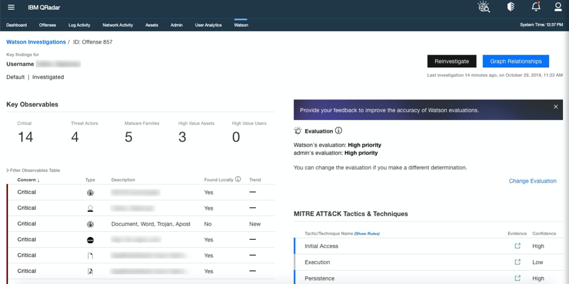Close the feedback banner
Viewport: 569px width, 284px height.
pyautogui.click(x=556, y=107)
